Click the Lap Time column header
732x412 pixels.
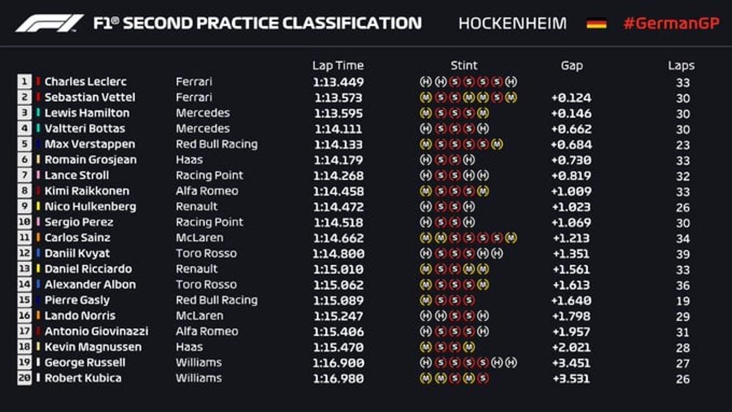337,65
